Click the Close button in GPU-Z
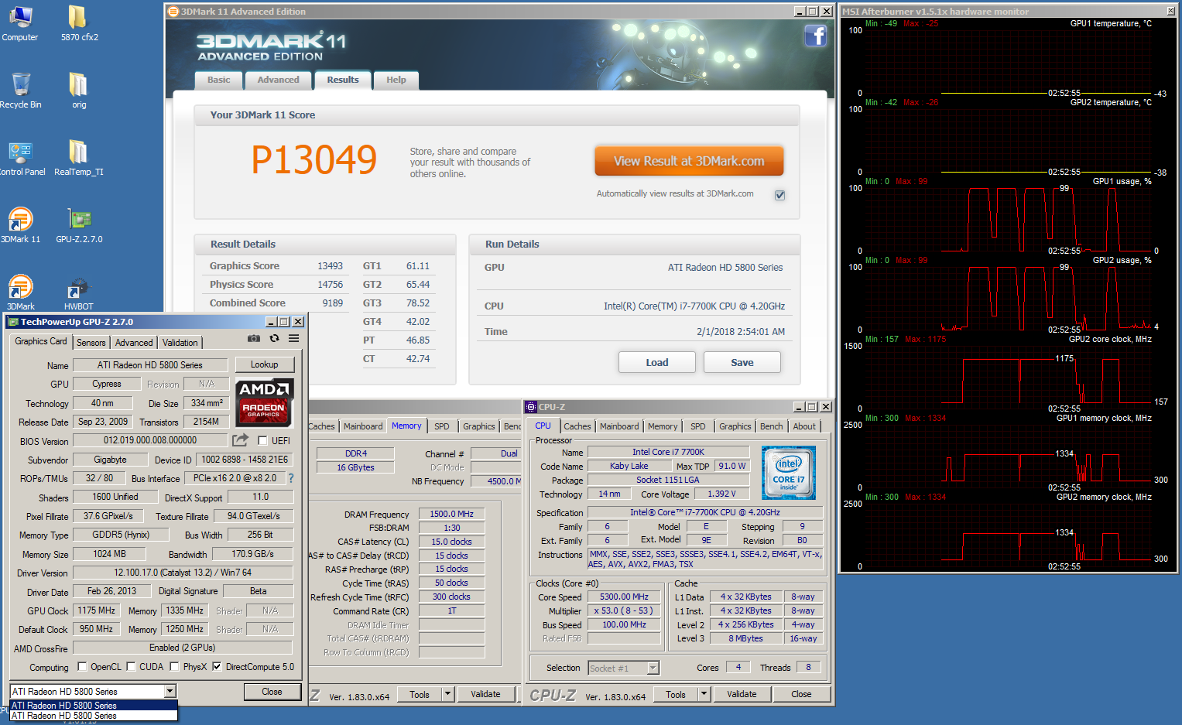1182x725 pixels. [x=272, y=692]
